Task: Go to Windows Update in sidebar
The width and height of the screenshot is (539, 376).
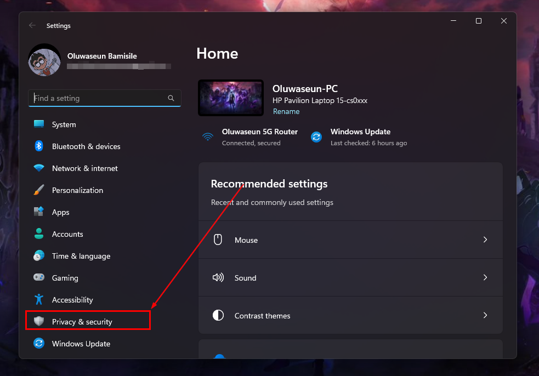Action: tap(81, 344)
